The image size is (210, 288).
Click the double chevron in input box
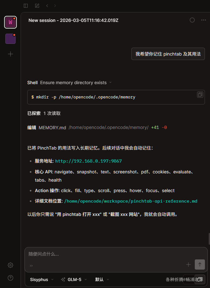31,265
